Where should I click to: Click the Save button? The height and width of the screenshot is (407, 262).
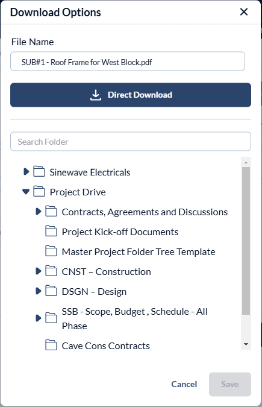click(x=230, y=384)
